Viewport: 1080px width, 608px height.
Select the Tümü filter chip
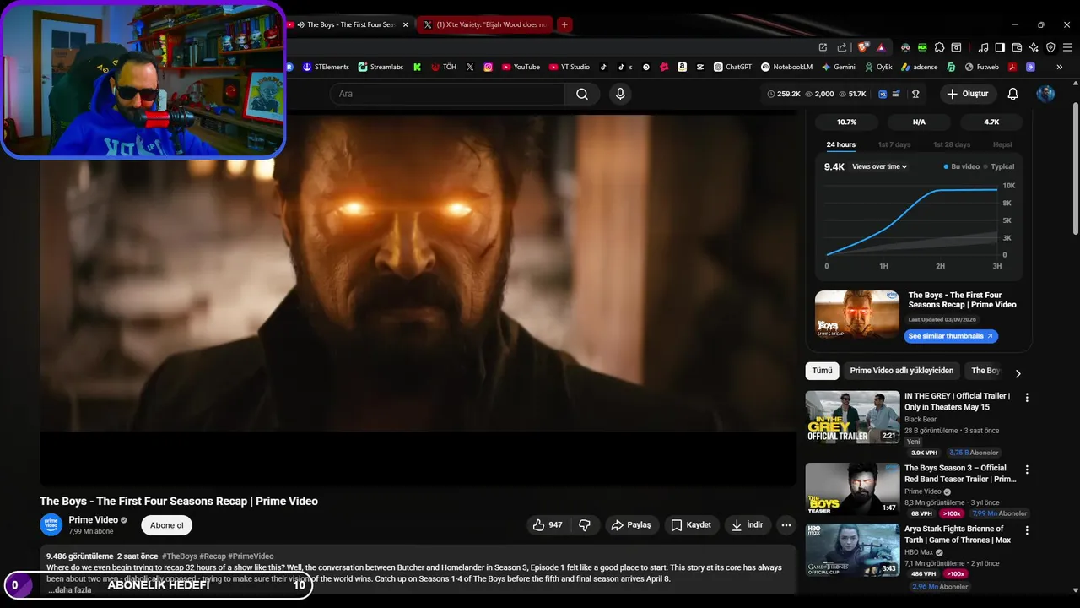click(x=822, y=371)
